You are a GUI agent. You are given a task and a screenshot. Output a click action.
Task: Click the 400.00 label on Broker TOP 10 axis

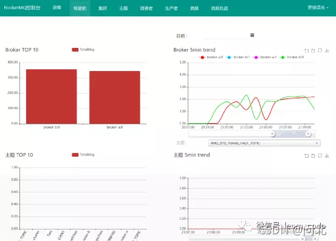point(13,63)
